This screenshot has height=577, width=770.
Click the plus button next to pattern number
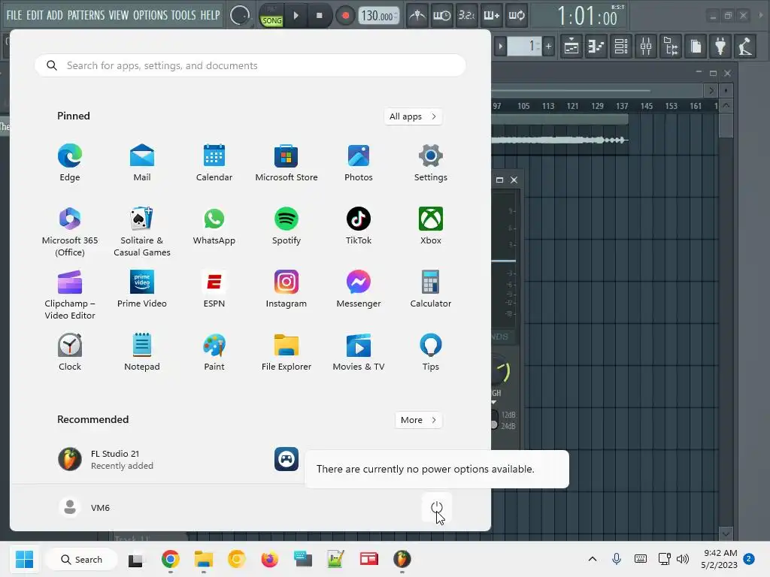point(548,47)
